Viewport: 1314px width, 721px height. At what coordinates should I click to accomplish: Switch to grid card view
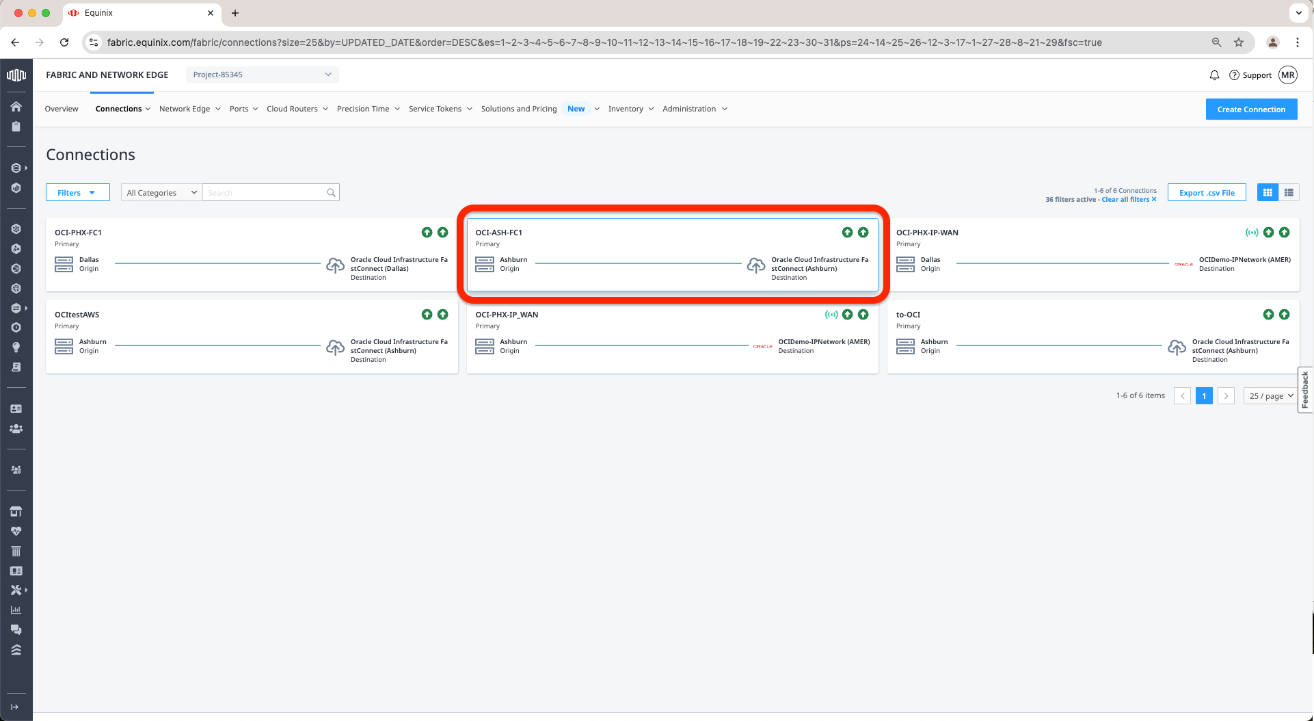tap(1268, 193)
